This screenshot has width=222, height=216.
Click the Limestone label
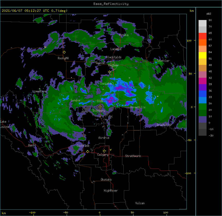coord(39,91)
